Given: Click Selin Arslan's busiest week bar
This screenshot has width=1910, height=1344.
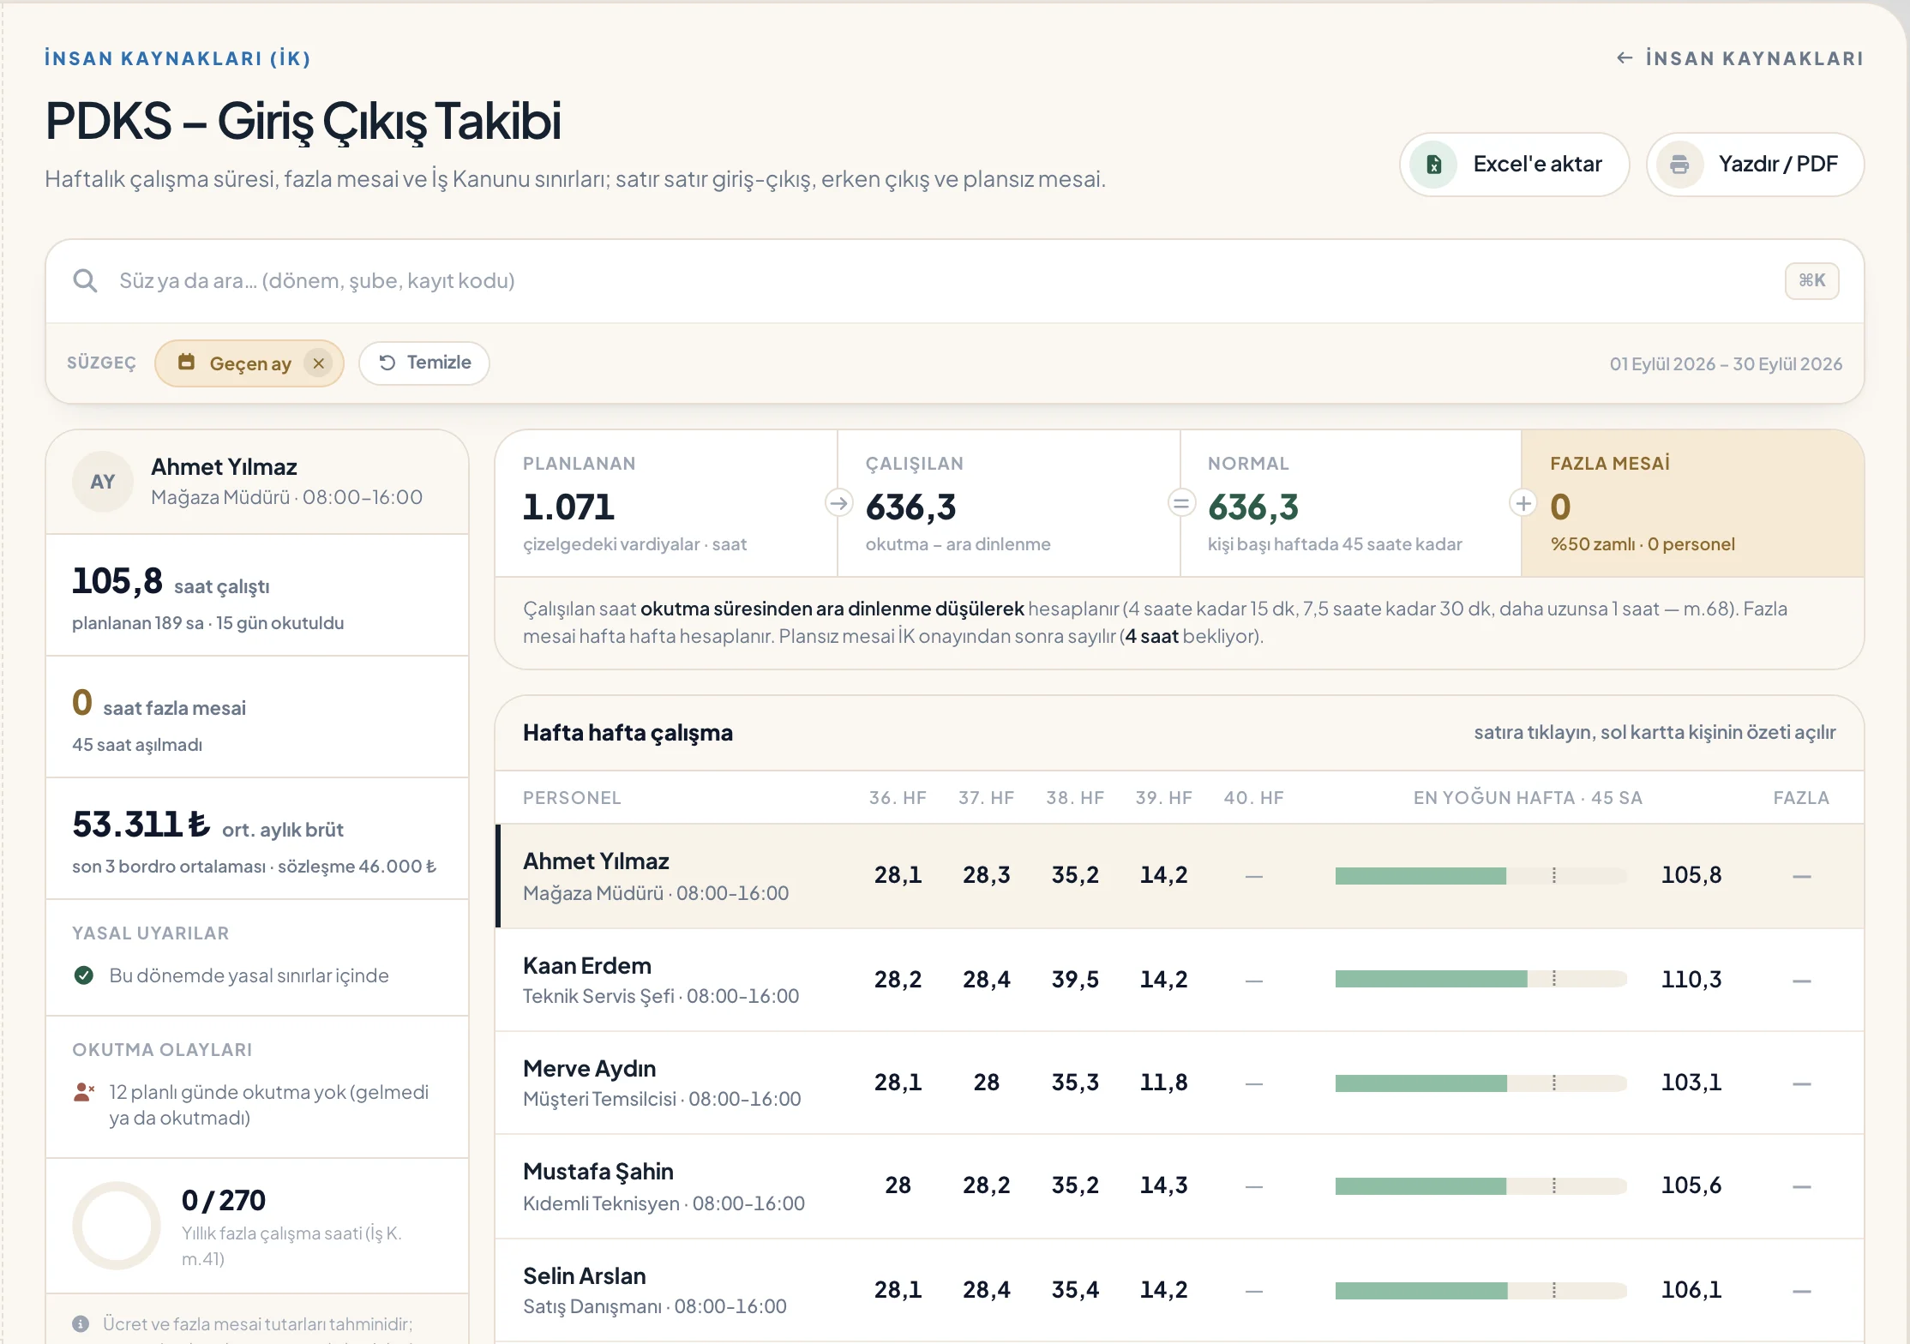Looking at the screenshot, I should point(1481,1291).
